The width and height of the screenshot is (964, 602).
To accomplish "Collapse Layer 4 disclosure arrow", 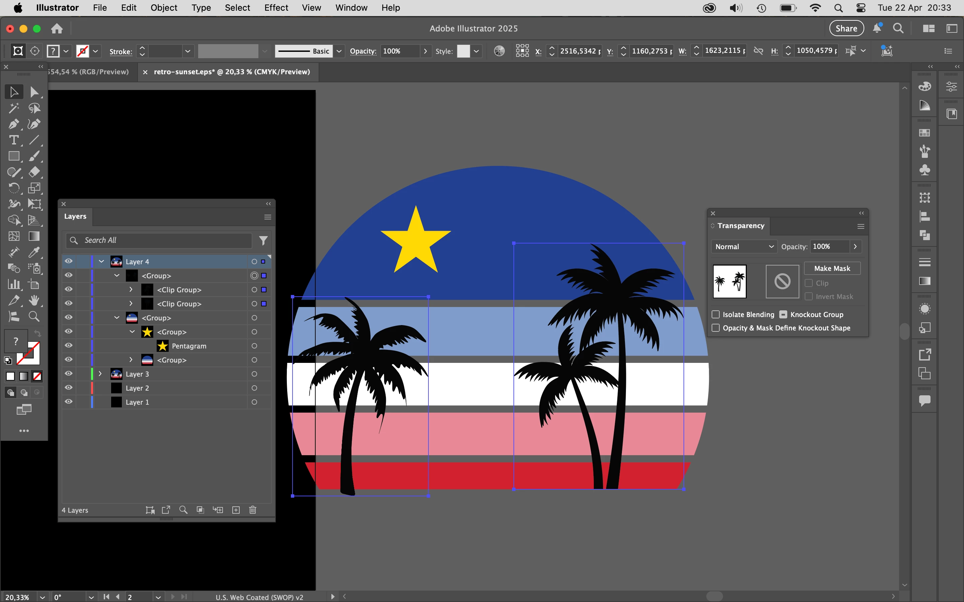I will click(101, 262).
